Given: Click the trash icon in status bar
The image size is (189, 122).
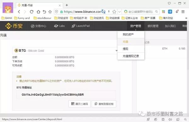Looking at the screenshot, I should tap(163, 119).
